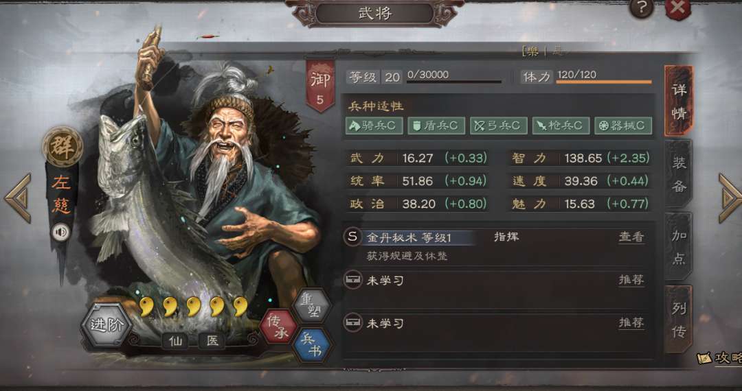The image size is (742, 391).
Task: Select the 器械C troop aptitude badge
Action: tap(622, 126)
